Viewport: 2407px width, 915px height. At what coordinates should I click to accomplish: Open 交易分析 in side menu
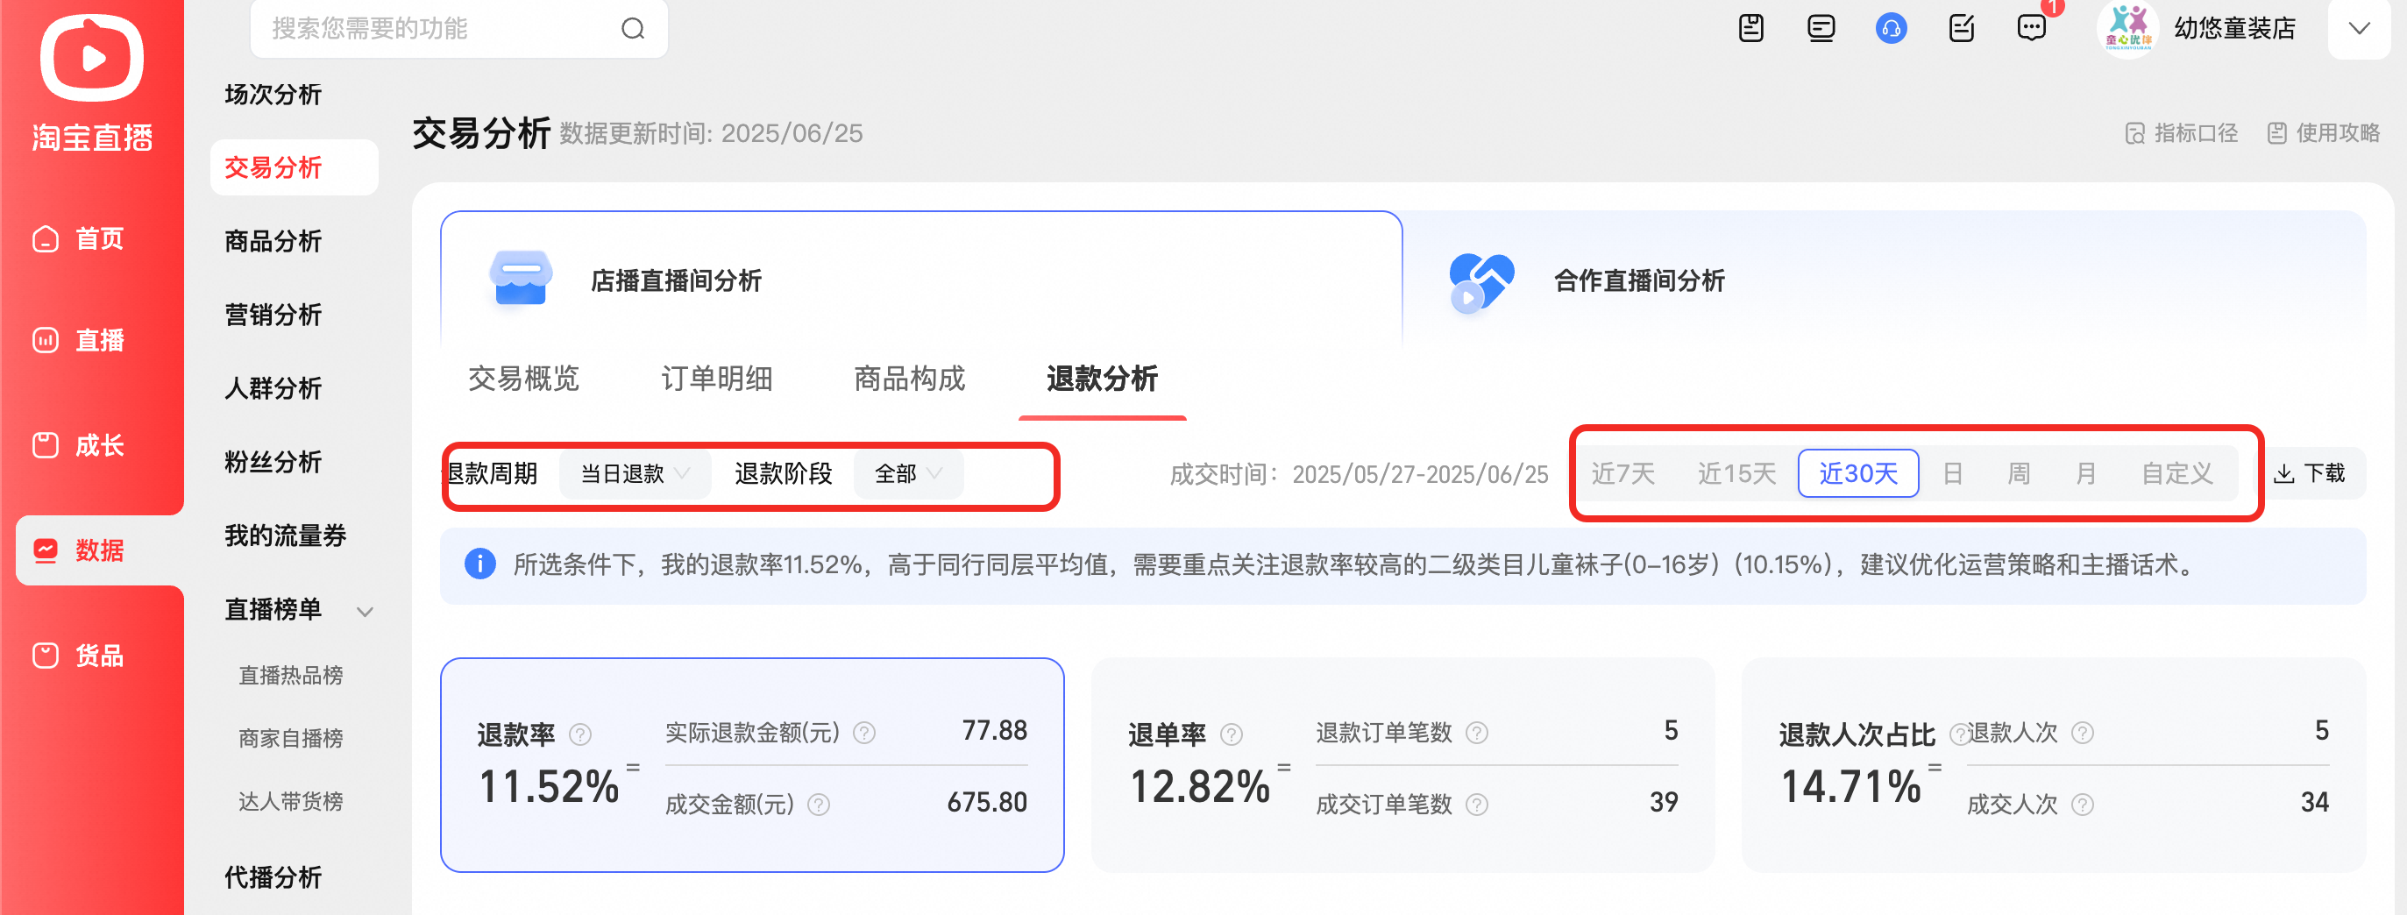(295, 167)
